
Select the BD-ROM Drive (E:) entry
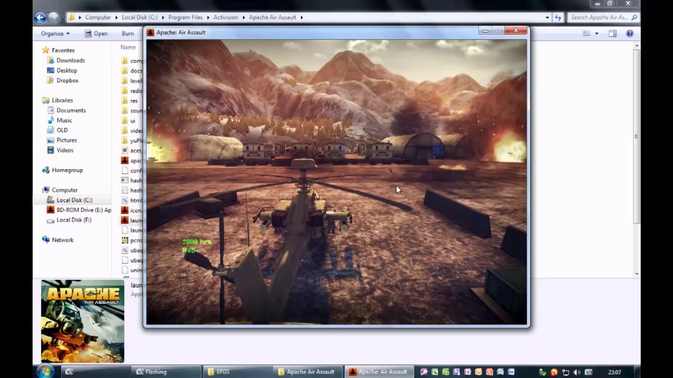(x=84, y=210)
